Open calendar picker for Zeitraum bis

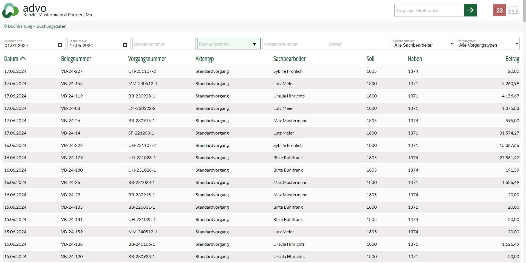[125, 45]
